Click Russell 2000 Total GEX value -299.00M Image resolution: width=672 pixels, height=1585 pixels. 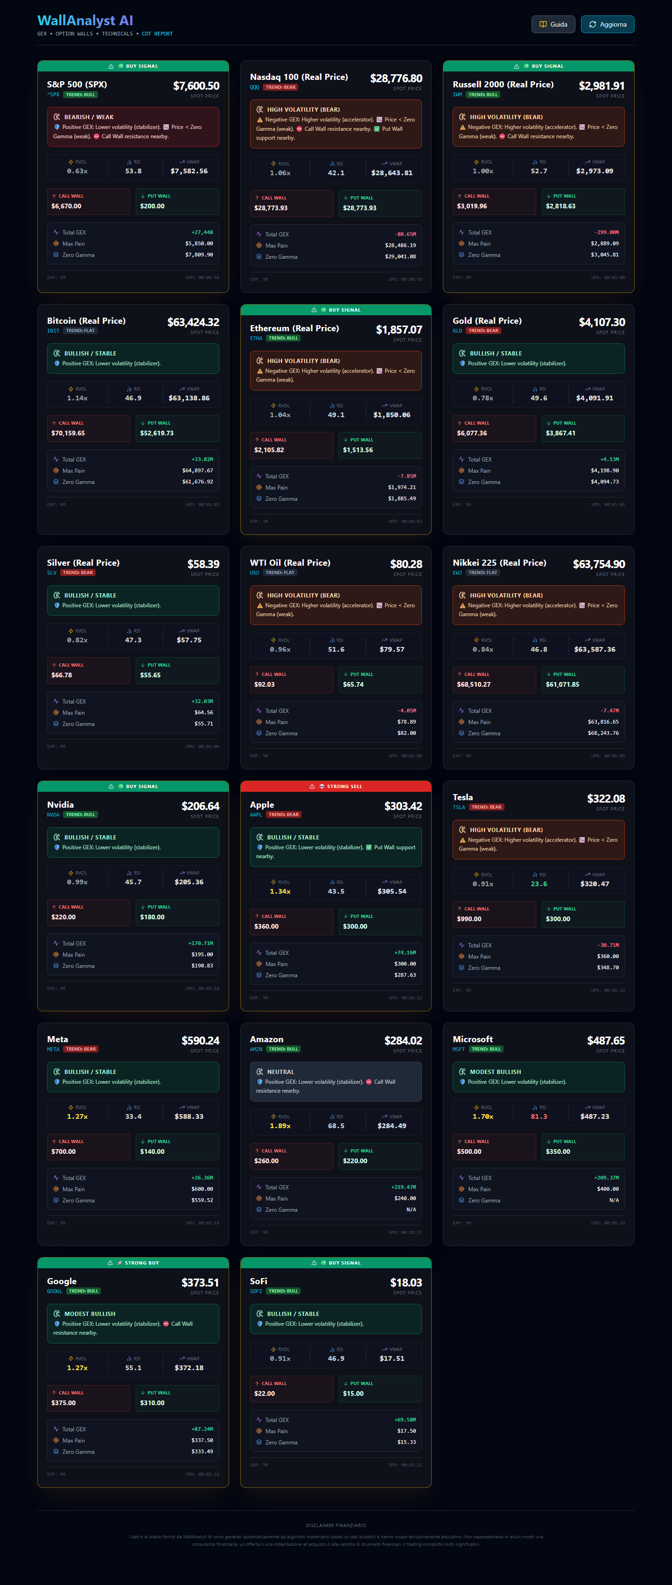606,233
